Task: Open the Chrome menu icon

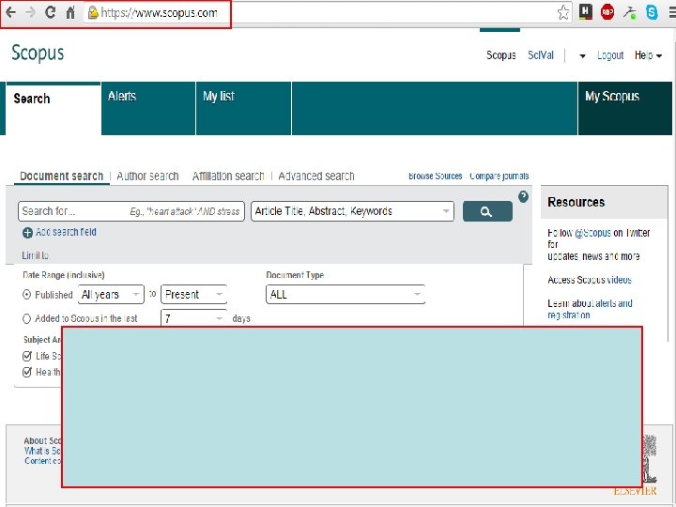Action: tap(672, 12)
